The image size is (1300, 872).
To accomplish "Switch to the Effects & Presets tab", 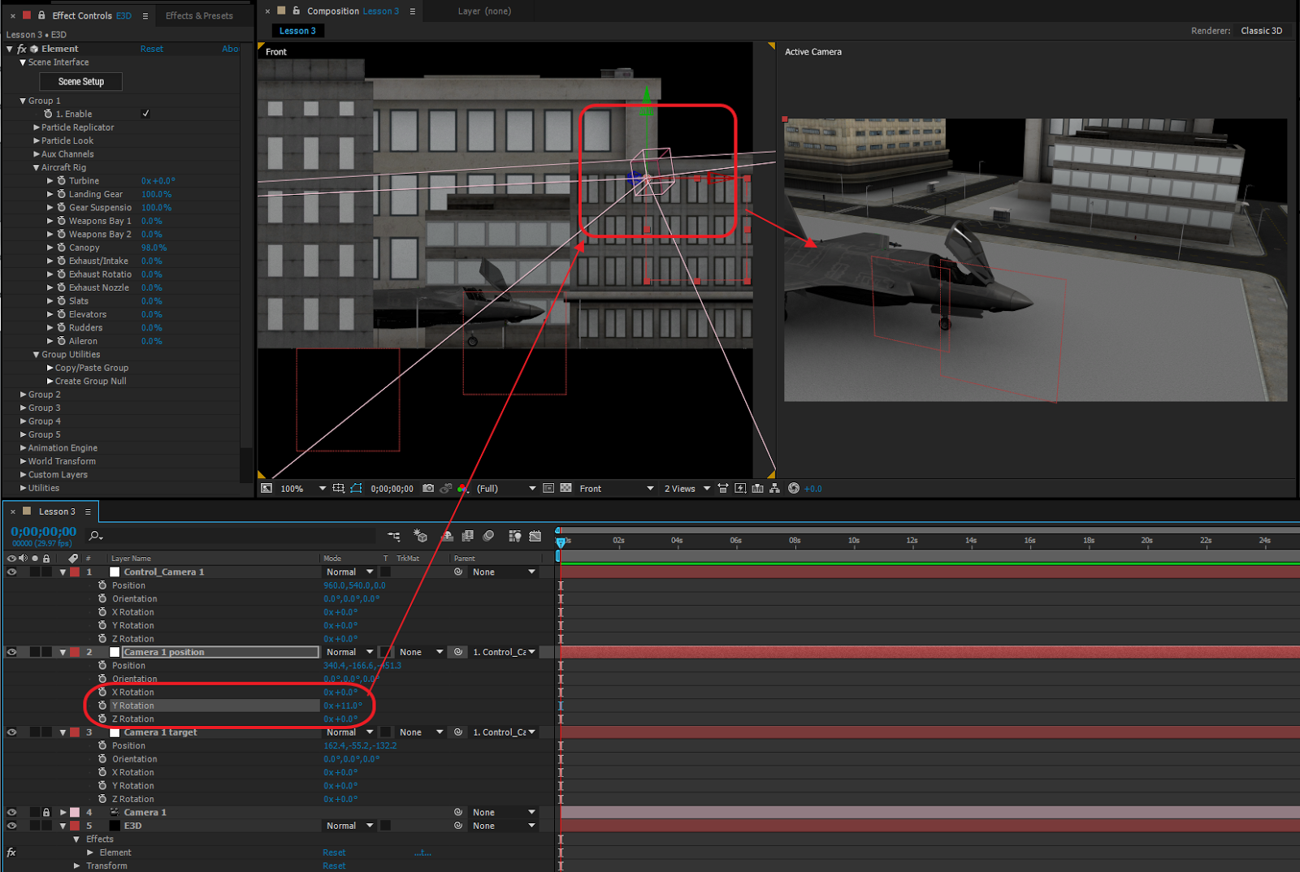I will pos(199,15).
